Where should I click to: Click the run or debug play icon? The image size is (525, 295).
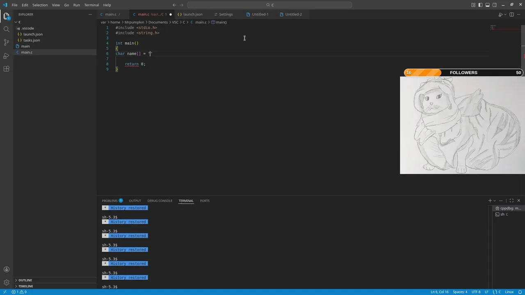coord(500,14)
